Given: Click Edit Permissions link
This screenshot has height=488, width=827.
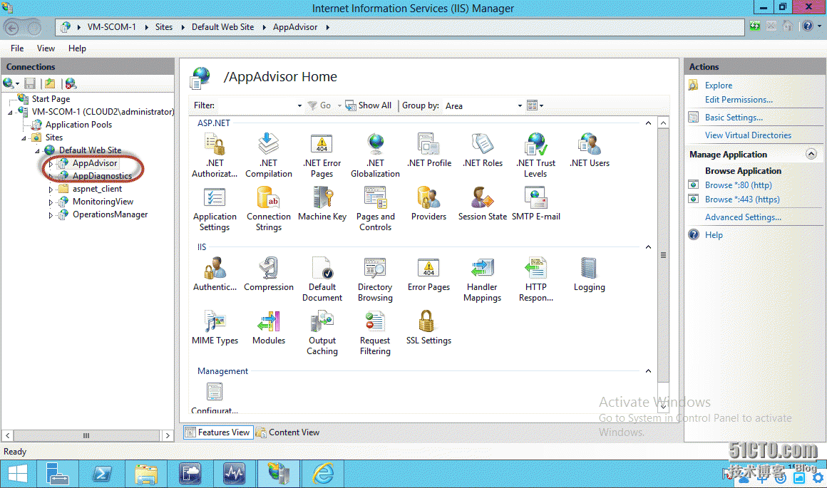Looking at the screenshot, I should coord(739,100).
